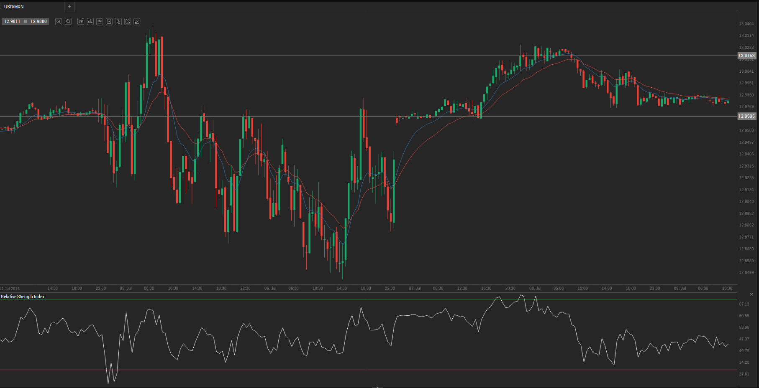The height and width of the screenshot is (388, 759).
Task: Click the 13.0158 price level marker
Action: pos(746,56)
